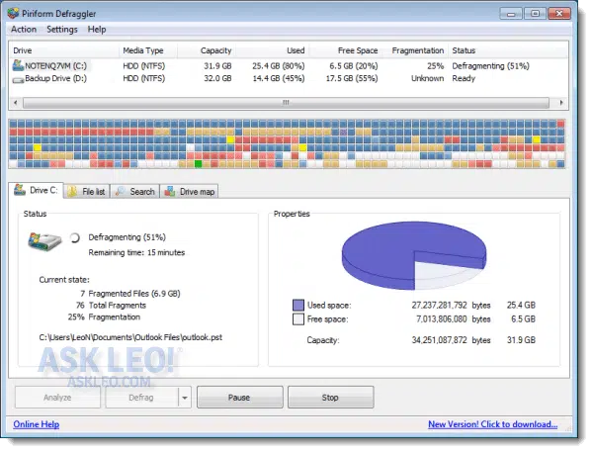The width and height of the screenshot is (593, 453).
Task: Click 'Remaining time: 15 minutes' text
Action: coord(136,252)
